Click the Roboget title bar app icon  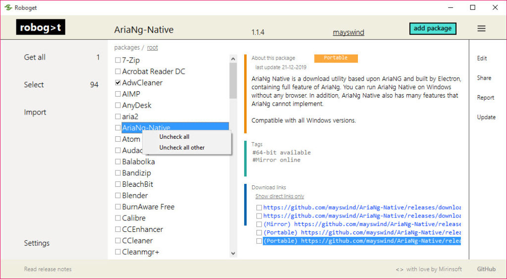click(8, 7)
